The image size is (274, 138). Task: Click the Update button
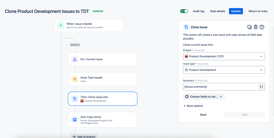(x=236, y=11)
